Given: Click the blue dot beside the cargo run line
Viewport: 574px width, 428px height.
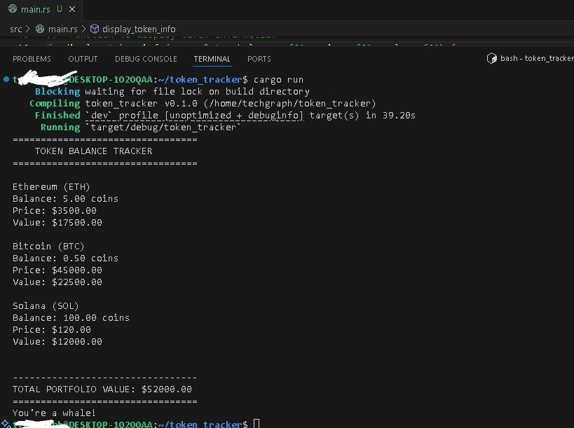Looking at the screenshot, I should (x=6, y=79).
